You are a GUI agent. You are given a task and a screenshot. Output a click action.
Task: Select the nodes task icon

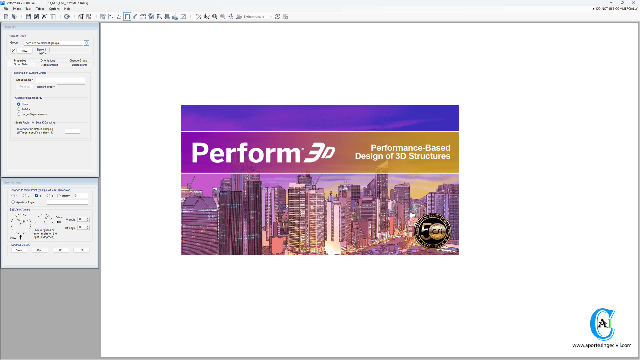(111, 17)
